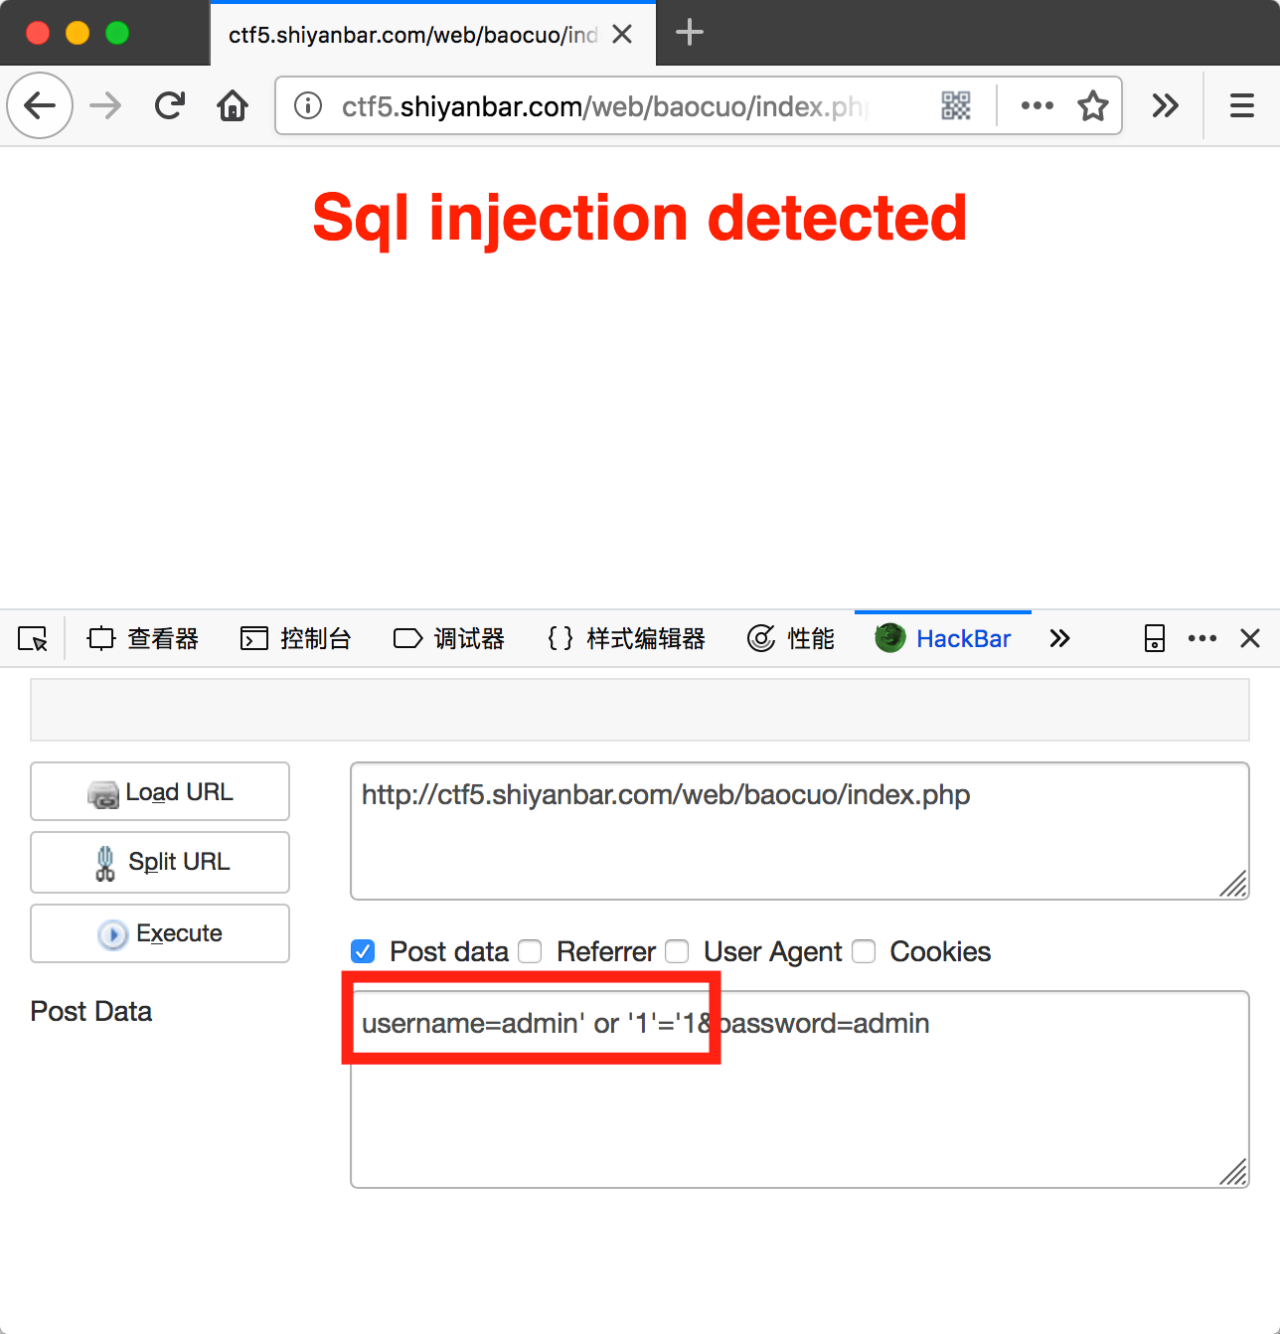1280x1334 pixels.
Task: Reload the current page
Action: (x=170, y=105)
